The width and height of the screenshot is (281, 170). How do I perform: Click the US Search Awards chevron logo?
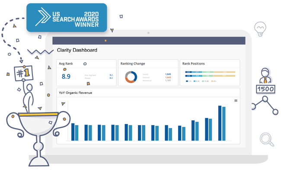pos(43,17)
